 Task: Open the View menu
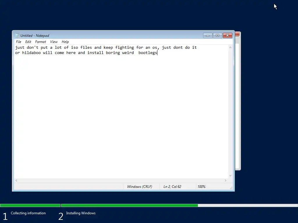(54, 42)
